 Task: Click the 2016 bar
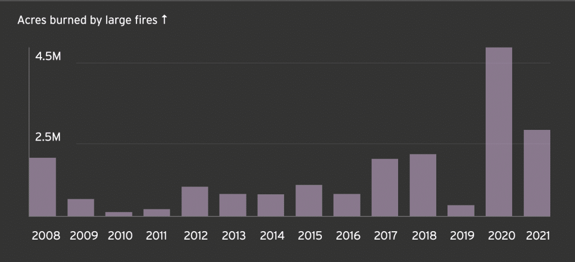[x=346, y=205]
